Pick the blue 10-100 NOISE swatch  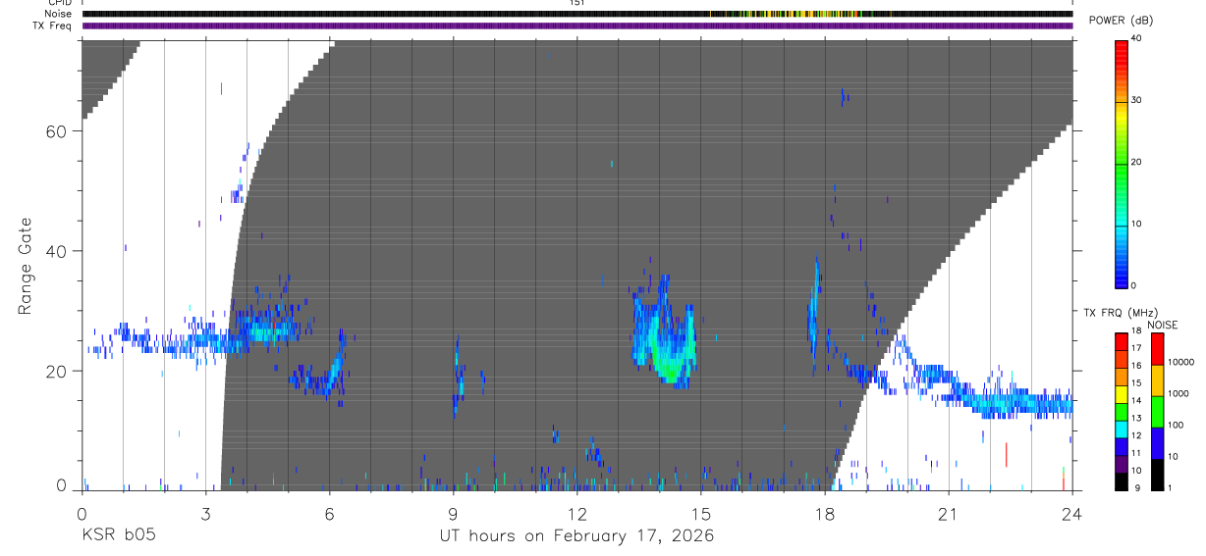1157,443
